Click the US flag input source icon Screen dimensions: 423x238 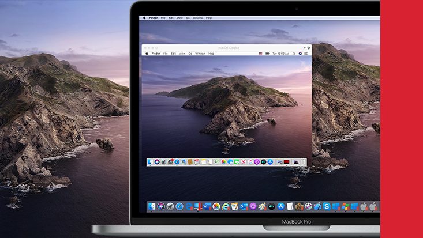261,54
